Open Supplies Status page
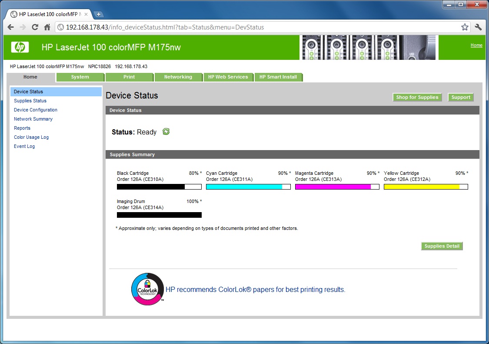489x344 pixels. (x=30, y=101)
